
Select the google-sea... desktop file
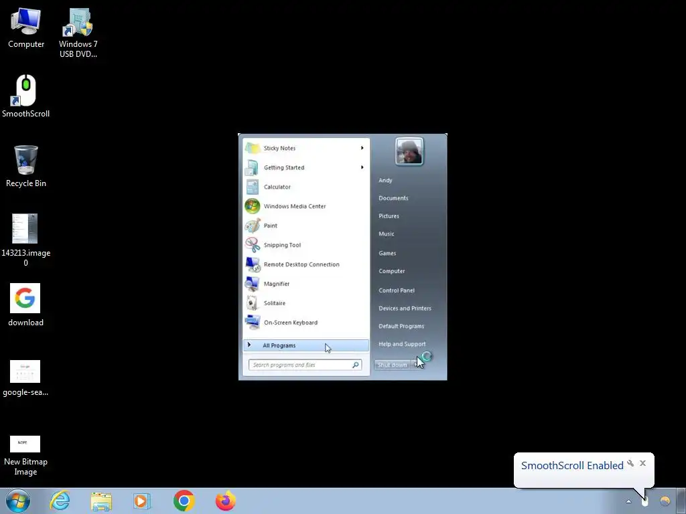pos(25,378)
